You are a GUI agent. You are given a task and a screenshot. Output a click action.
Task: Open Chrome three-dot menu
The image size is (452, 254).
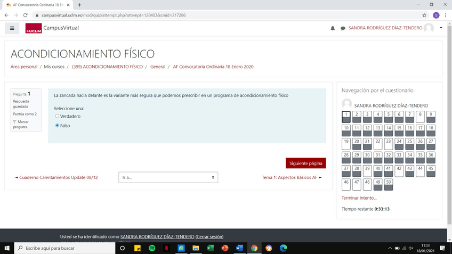pyautogui.click(x=446, y=15)
